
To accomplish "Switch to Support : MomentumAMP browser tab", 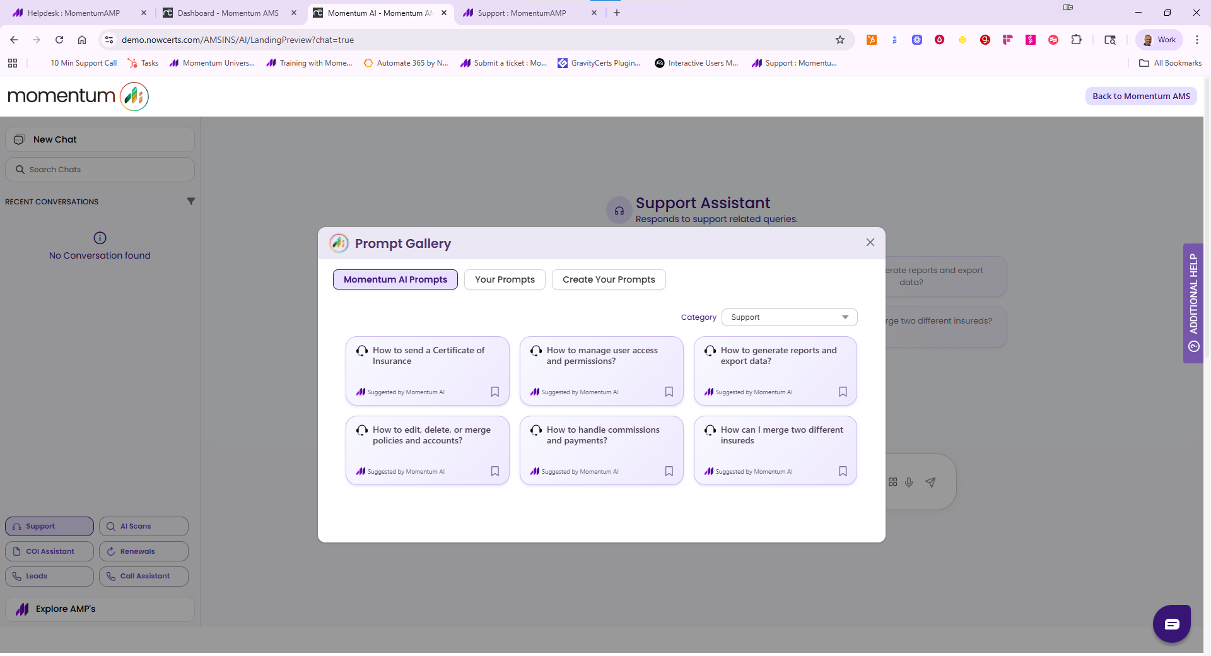I will [x=522, y=13].
